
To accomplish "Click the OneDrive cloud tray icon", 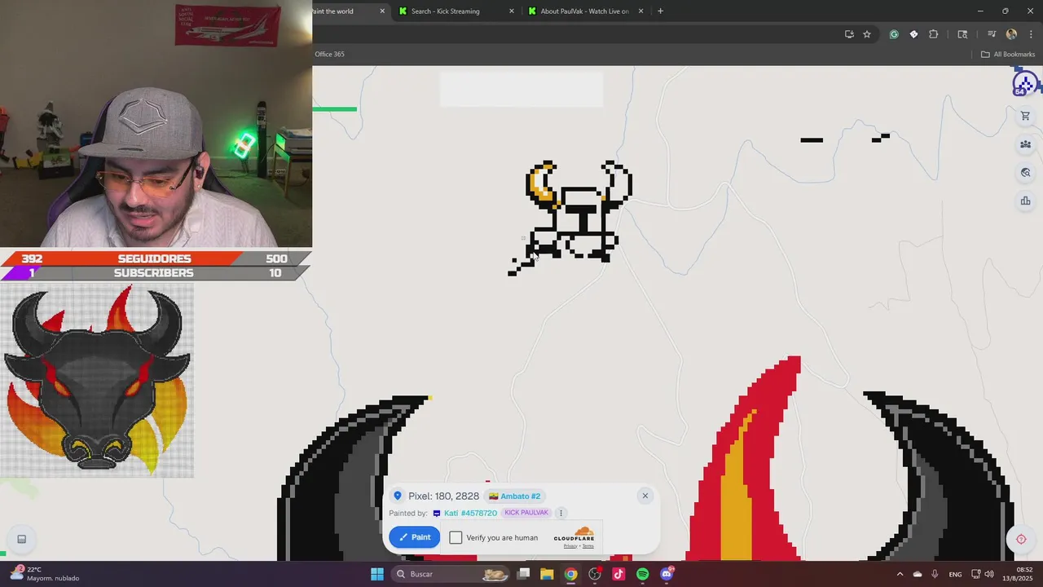I will click(918, 574).
